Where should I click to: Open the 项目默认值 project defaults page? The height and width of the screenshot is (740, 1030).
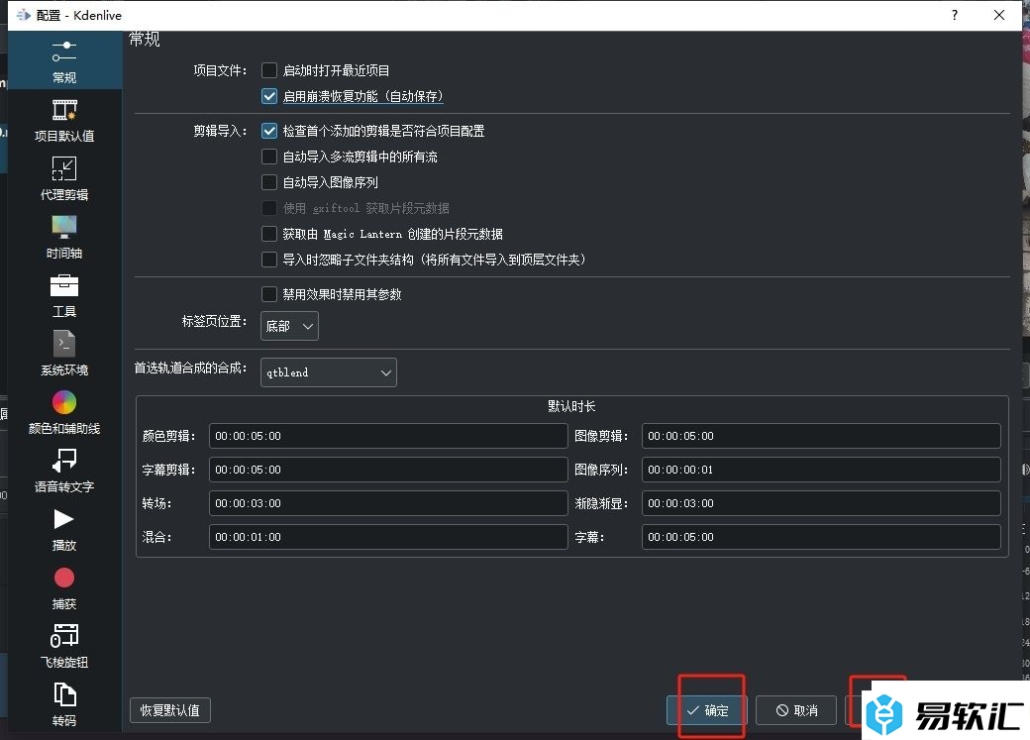[64, 120]
